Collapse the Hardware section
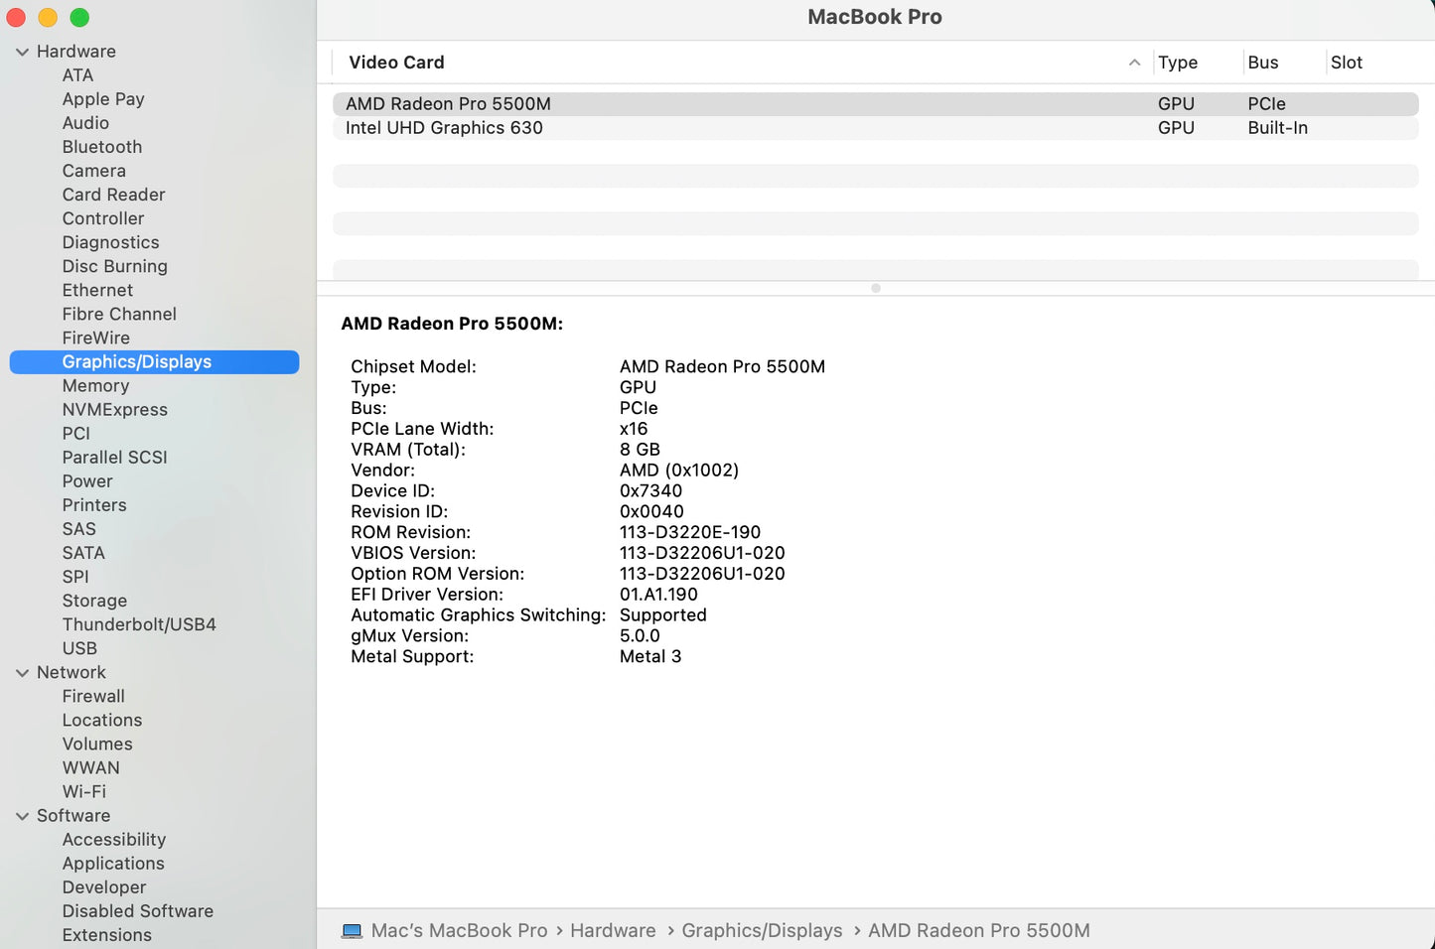 [22, 51]
